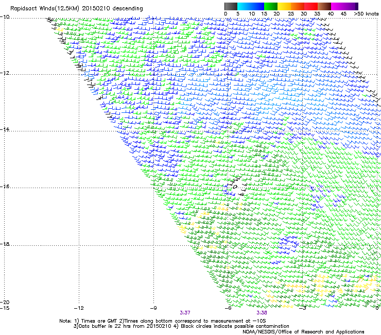Select the yellow 20-25 knots legend segment
The width and height of the screenshot is (381, 335).
click(284, 6)
